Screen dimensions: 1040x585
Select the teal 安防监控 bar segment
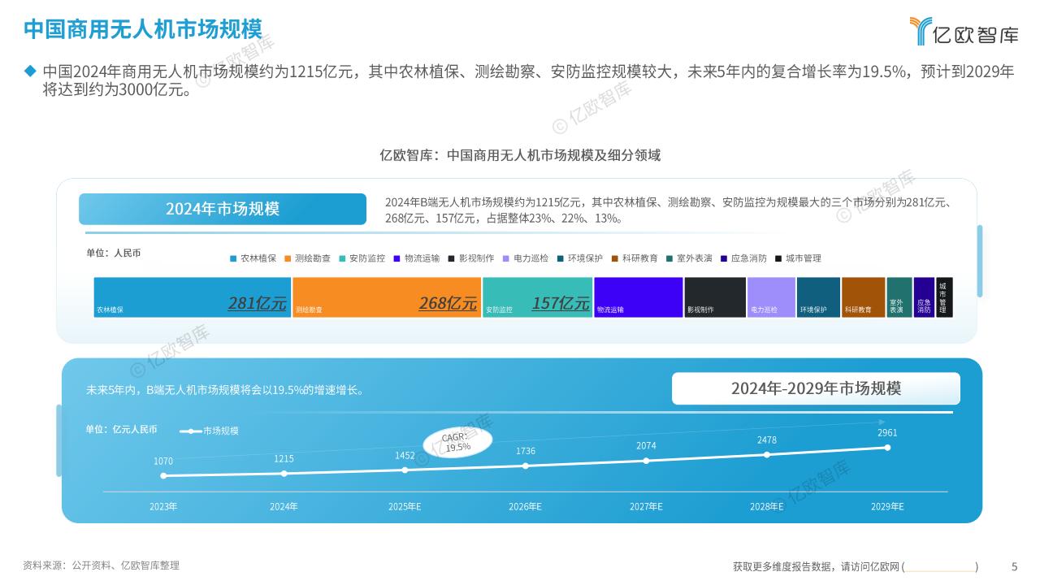pos(537,297)
